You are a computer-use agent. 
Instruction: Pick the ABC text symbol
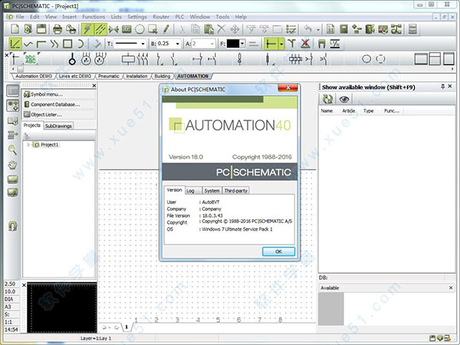[x=30, y=59]
